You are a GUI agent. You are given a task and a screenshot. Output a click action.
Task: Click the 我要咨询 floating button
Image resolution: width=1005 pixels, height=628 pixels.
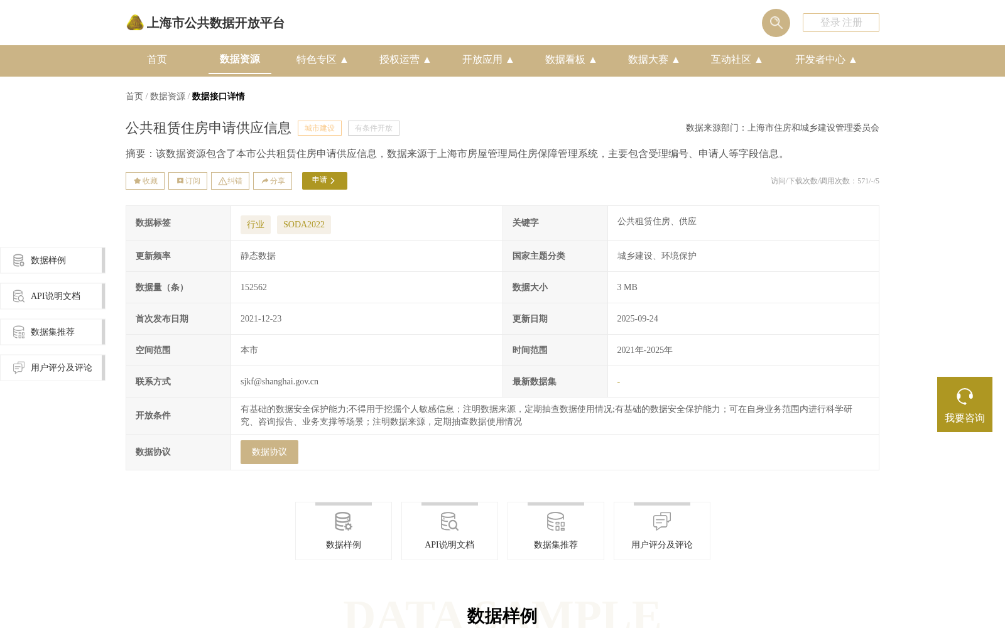965,404
